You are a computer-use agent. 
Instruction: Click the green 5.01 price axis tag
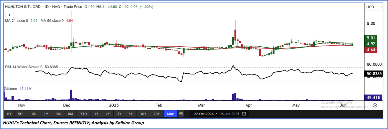point(370,38)
